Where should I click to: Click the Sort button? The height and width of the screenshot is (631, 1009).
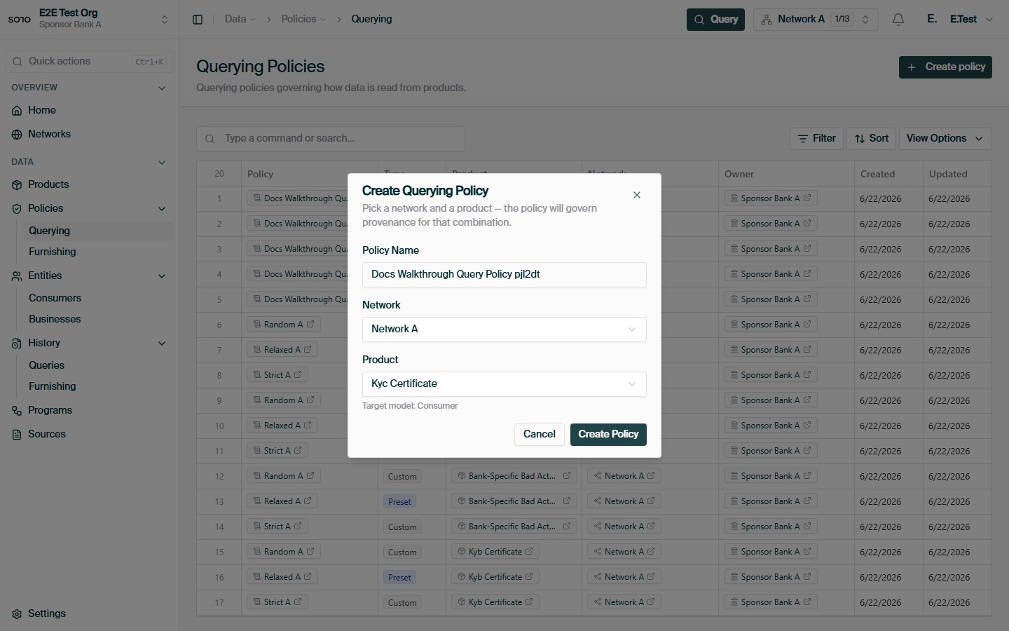tap(871, 139)
